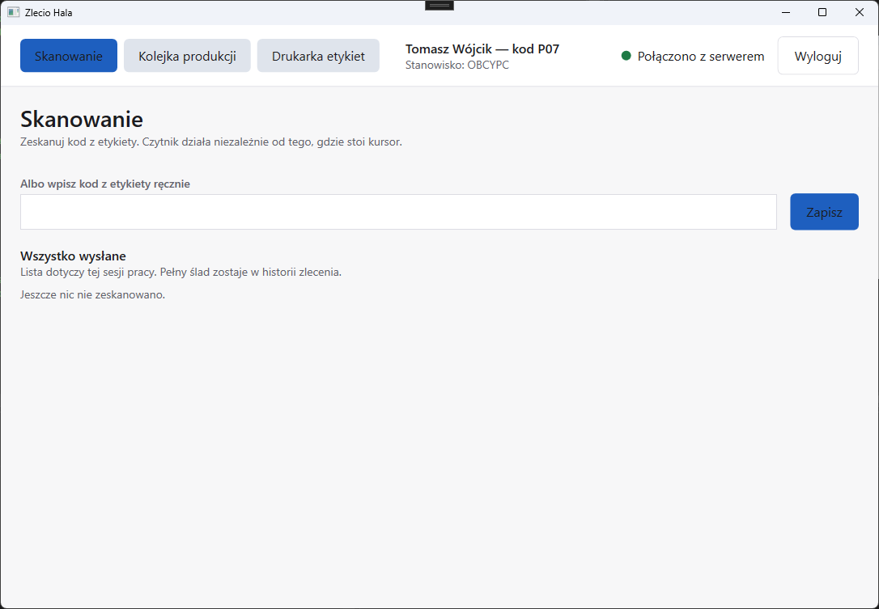Click the blue Zapisz button
This screenshot has height=609, width=879.
point(824,212)
